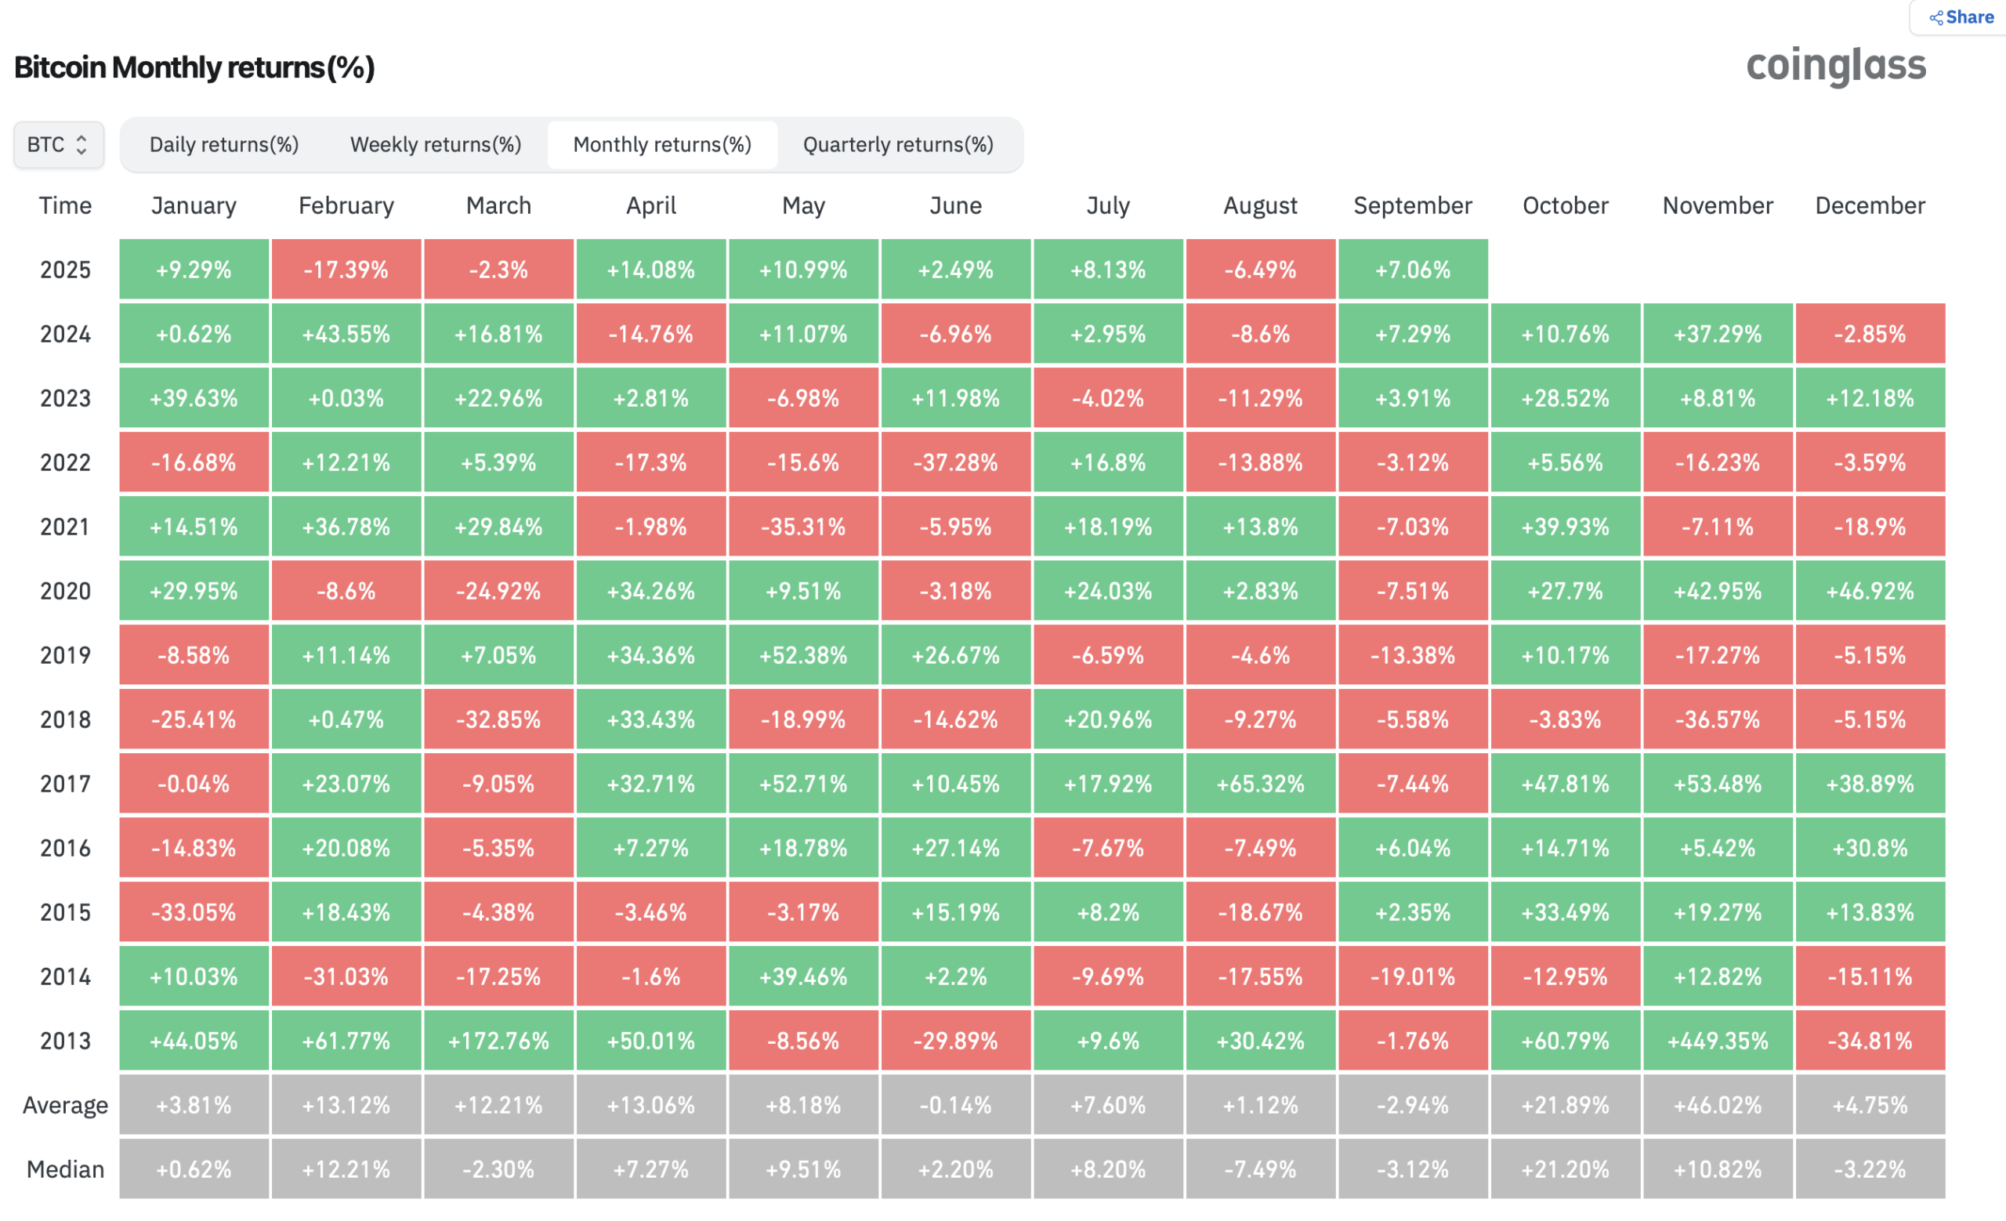Open the BTC coin selector dropdown
The width and height of the screenshot is (2006, 1221).
[58, 145]
